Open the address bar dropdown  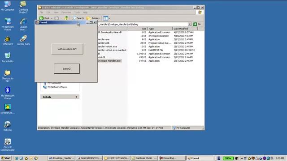(x=190, y=24)
